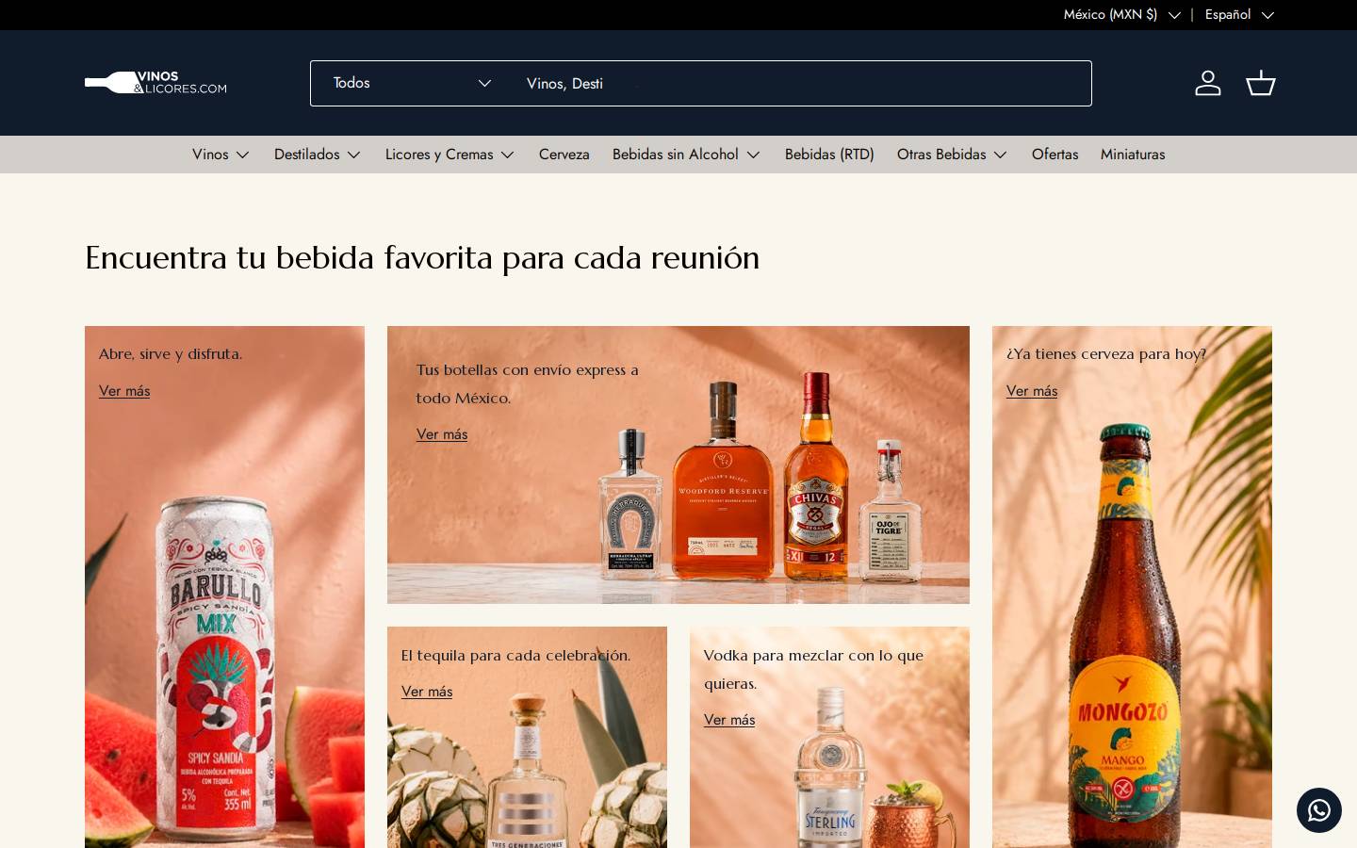Open the user account icon
Screen dimensions: 1357x848
(x=1208, y=83)
